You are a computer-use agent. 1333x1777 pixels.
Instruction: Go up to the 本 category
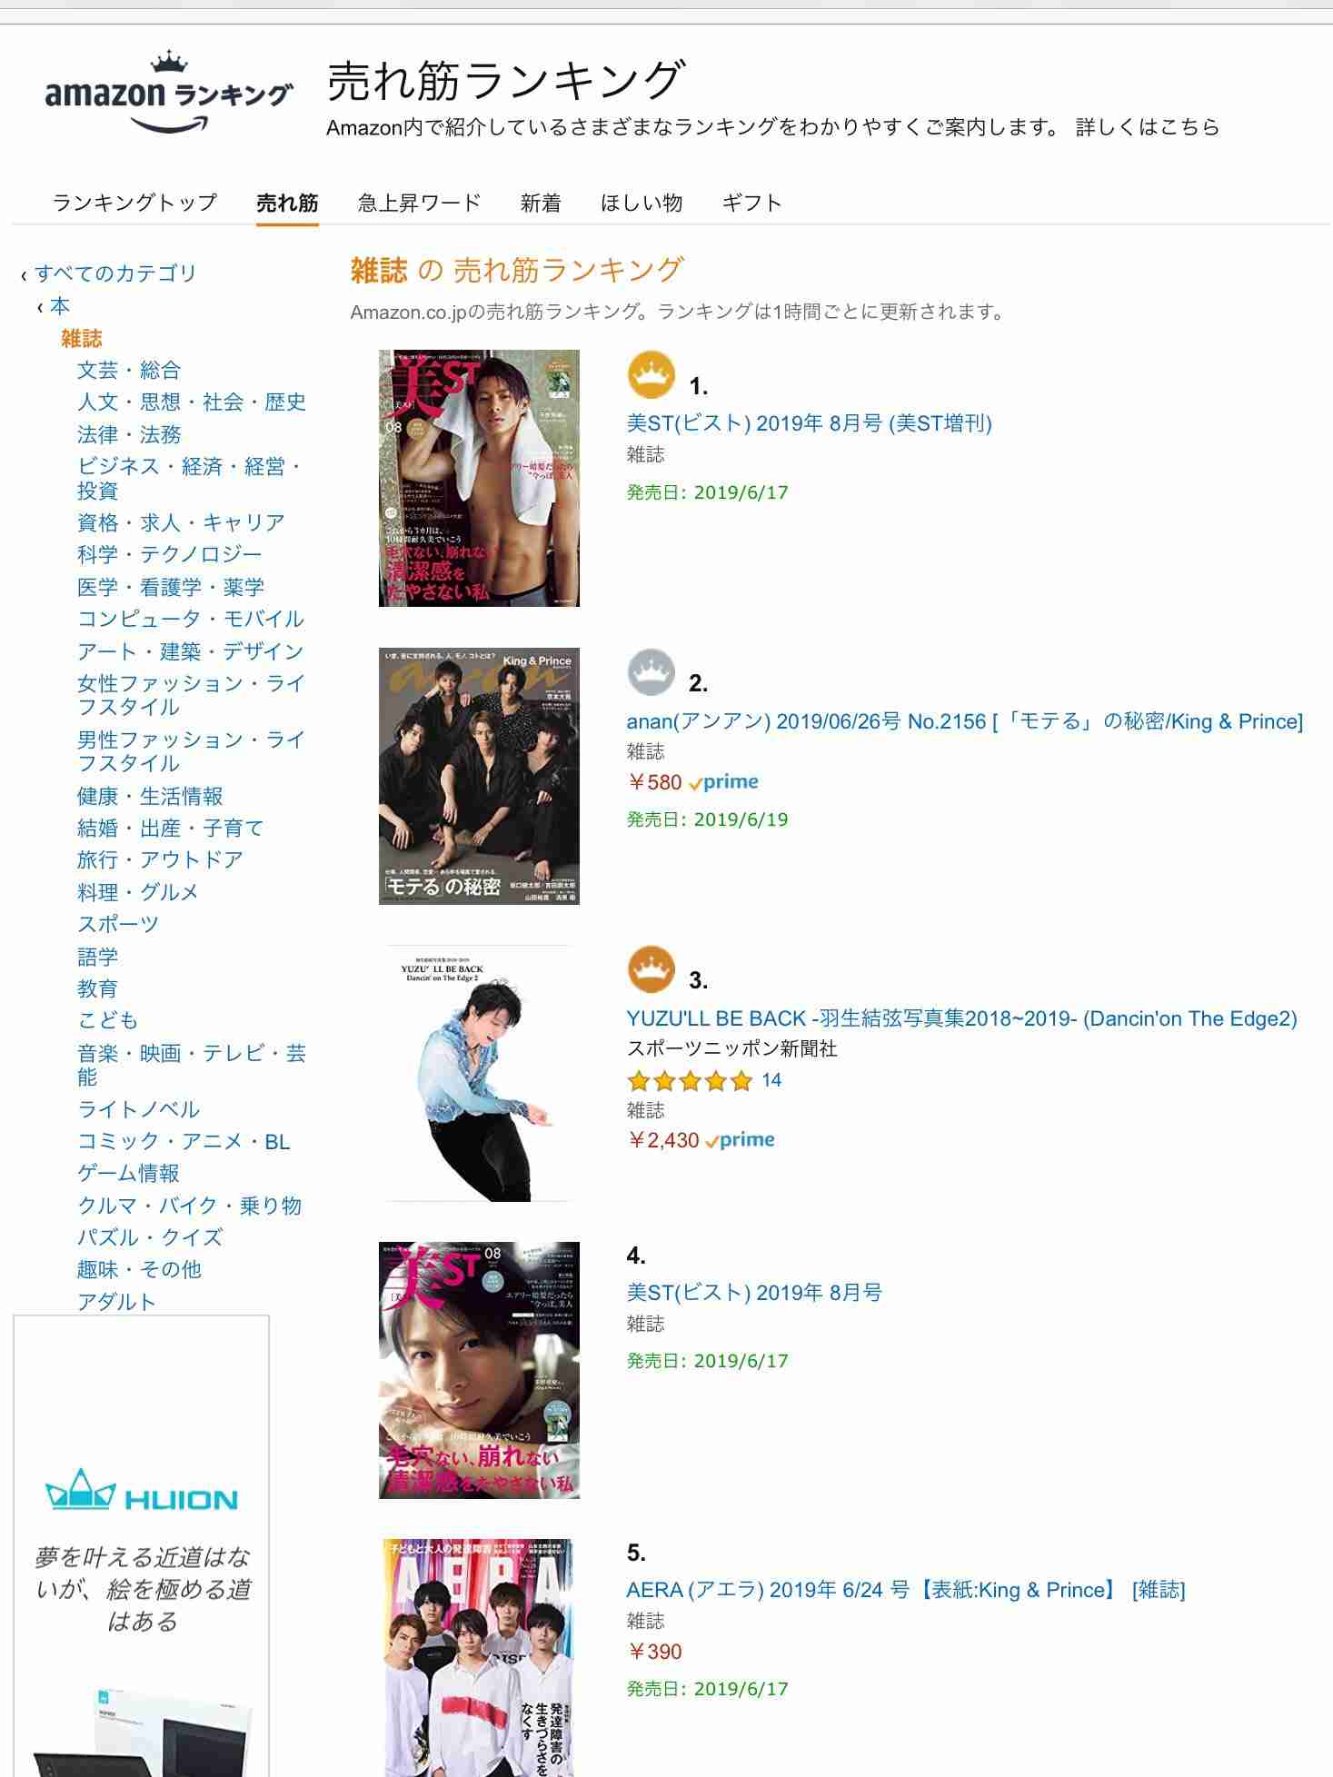(60, 305)
